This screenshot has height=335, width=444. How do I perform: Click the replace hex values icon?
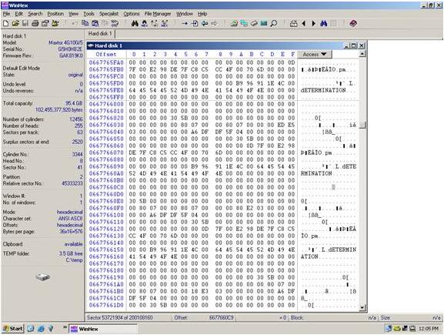(164, 24)
